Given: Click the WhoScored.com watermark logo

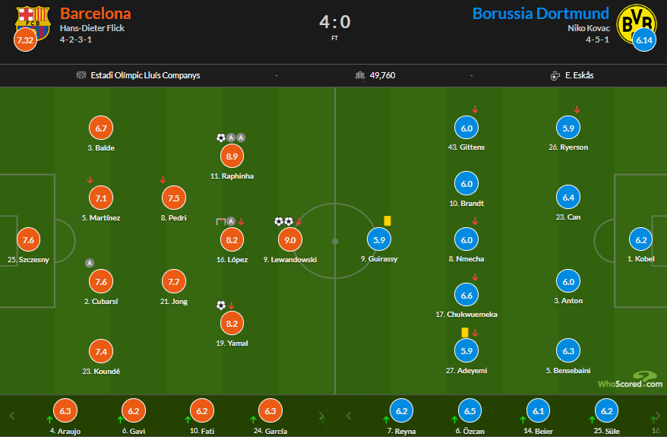Looking at the screenshot, I should click(630, 380).
